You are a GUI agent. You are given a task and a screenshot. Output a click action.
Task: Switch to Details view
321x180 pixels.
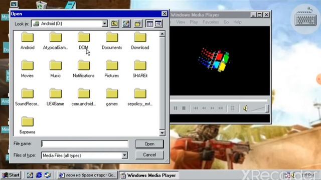[x=158, y=23]
